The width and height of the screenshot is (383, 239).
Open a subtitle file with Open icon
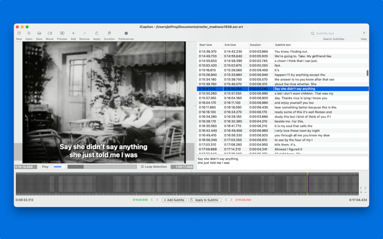click(29, 33)
